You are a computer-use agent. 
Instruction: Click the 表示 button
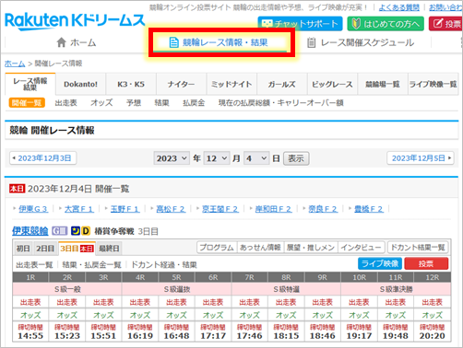tap(296, 158)
